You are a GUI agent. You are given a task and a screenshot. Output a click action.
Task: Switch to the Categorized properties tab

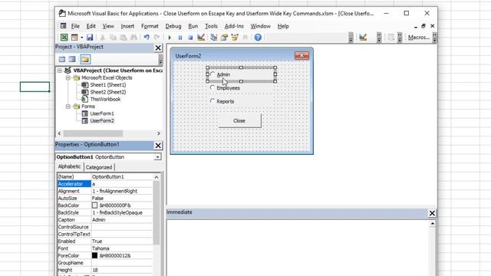click(x=99, y=167)
